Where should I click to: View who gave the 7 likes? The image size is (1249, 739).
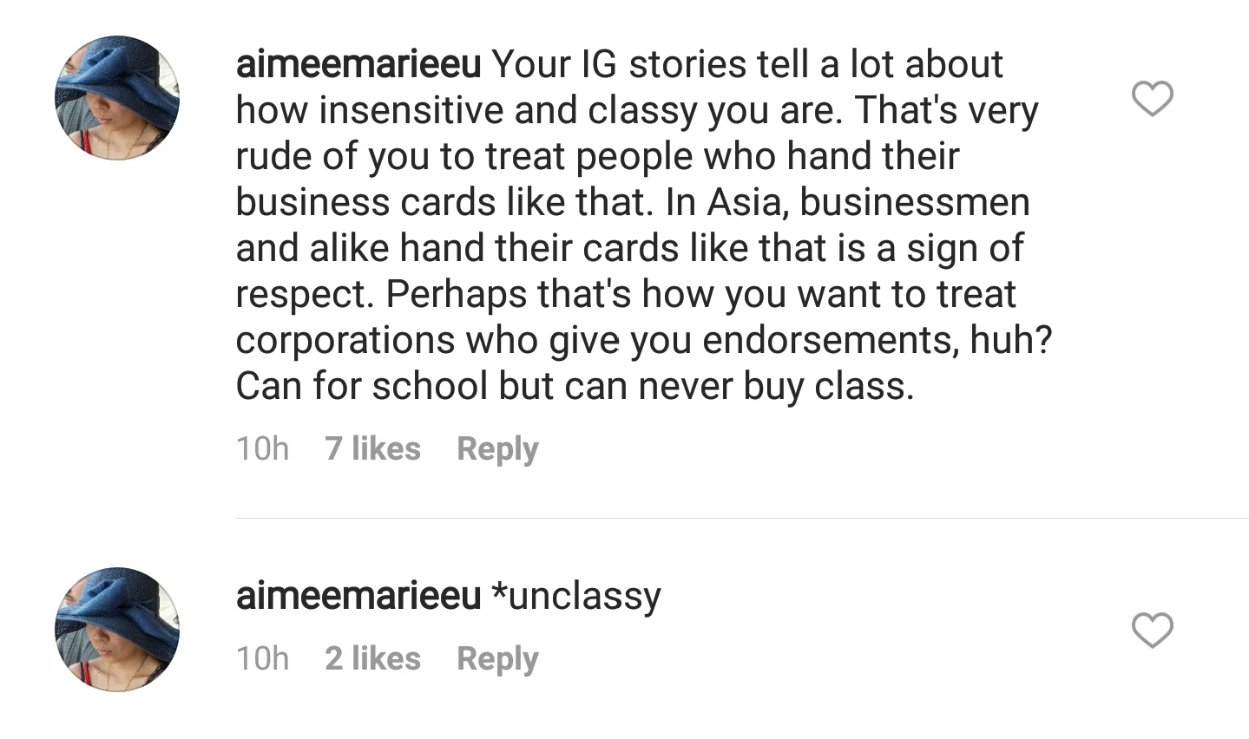(372, 448)
